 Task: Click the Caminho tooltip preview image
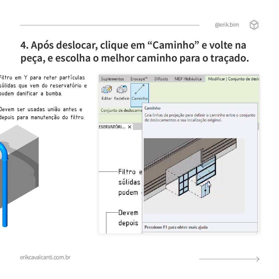point(194,176)
